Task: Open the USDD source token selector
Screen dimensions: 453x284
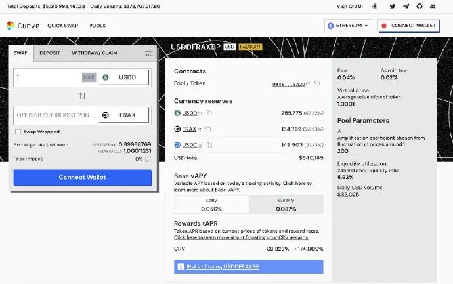Action: [123, 77]
